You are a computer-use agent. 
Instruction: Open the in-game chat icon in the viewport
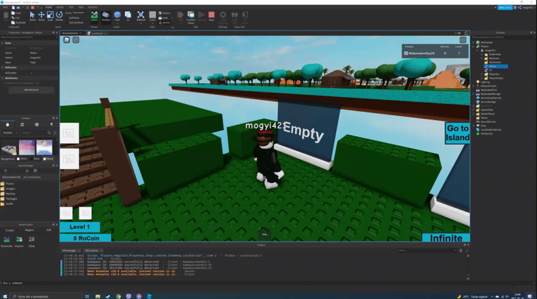point(76,40)
